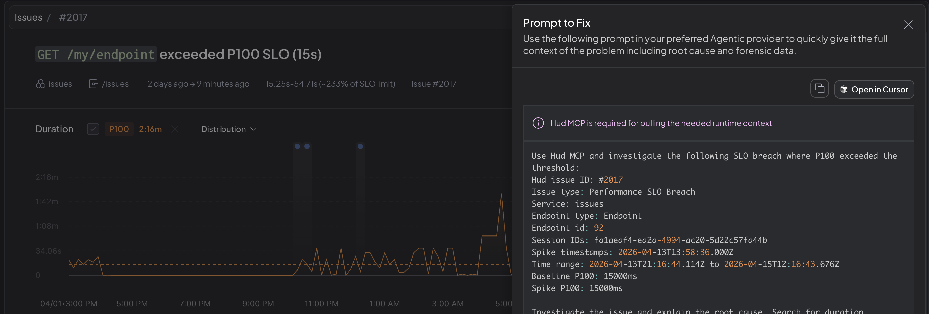Click the issues service icon
Screen dimensions: 929x314
coord(41,84)
